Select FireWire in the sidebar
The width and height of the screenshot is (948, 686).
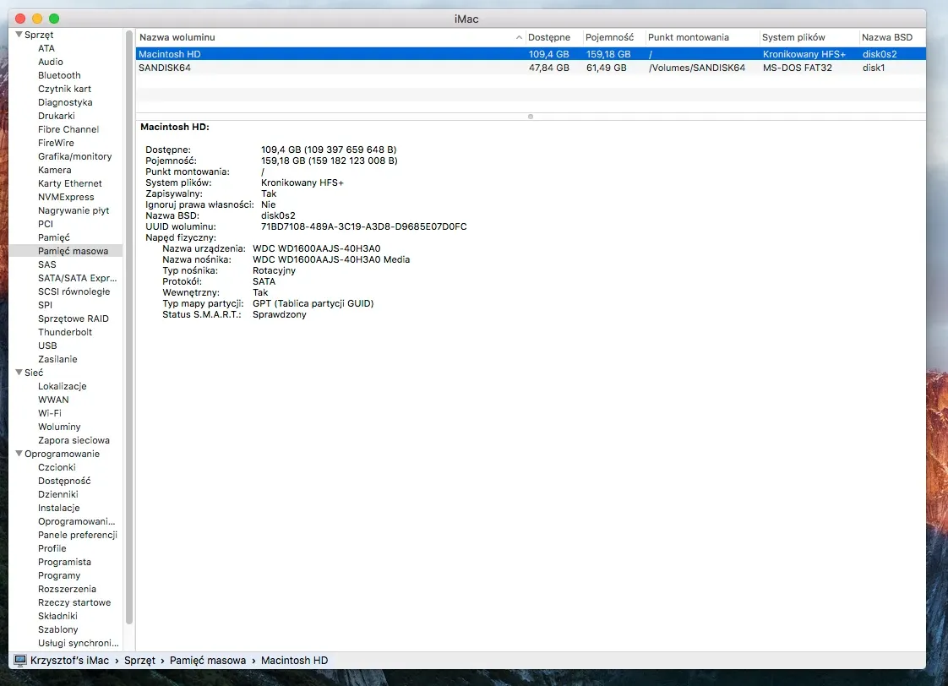point(57,143)
